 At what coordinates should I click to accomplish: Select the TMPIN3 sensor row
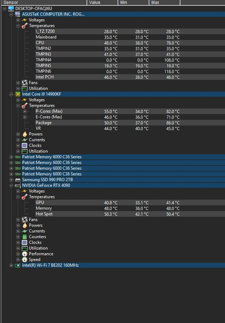(x=130, y=54)
